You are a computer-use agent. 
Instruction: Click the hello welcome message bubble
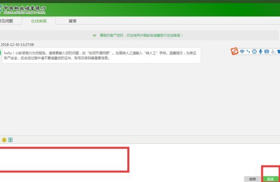[101, 56]
